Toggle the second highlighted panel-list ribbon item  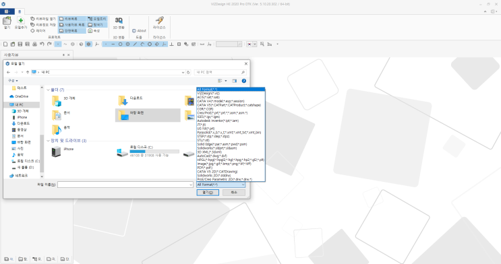(72, 24)
